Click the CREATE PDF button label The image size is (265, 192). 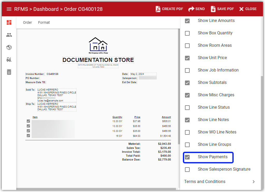tap(172, 9)
